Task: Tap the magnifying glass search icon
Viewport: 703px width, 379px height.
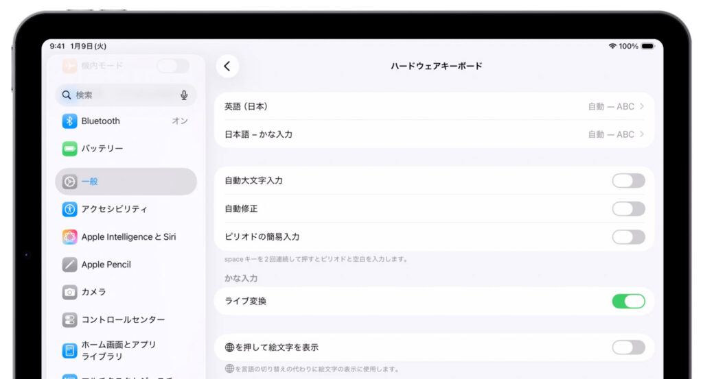Action: tap(67, 95)
